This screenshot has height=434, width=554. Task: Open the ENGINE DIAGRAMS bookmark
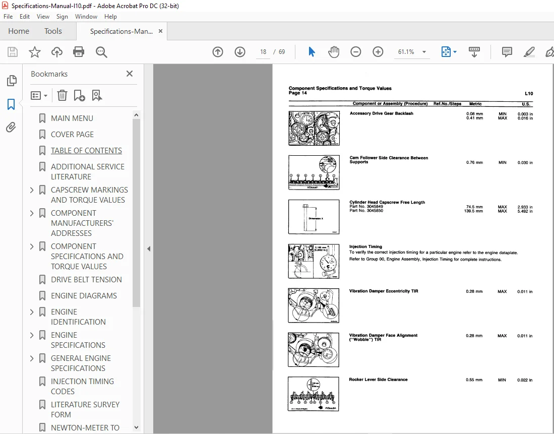click(x=84, y=296)
